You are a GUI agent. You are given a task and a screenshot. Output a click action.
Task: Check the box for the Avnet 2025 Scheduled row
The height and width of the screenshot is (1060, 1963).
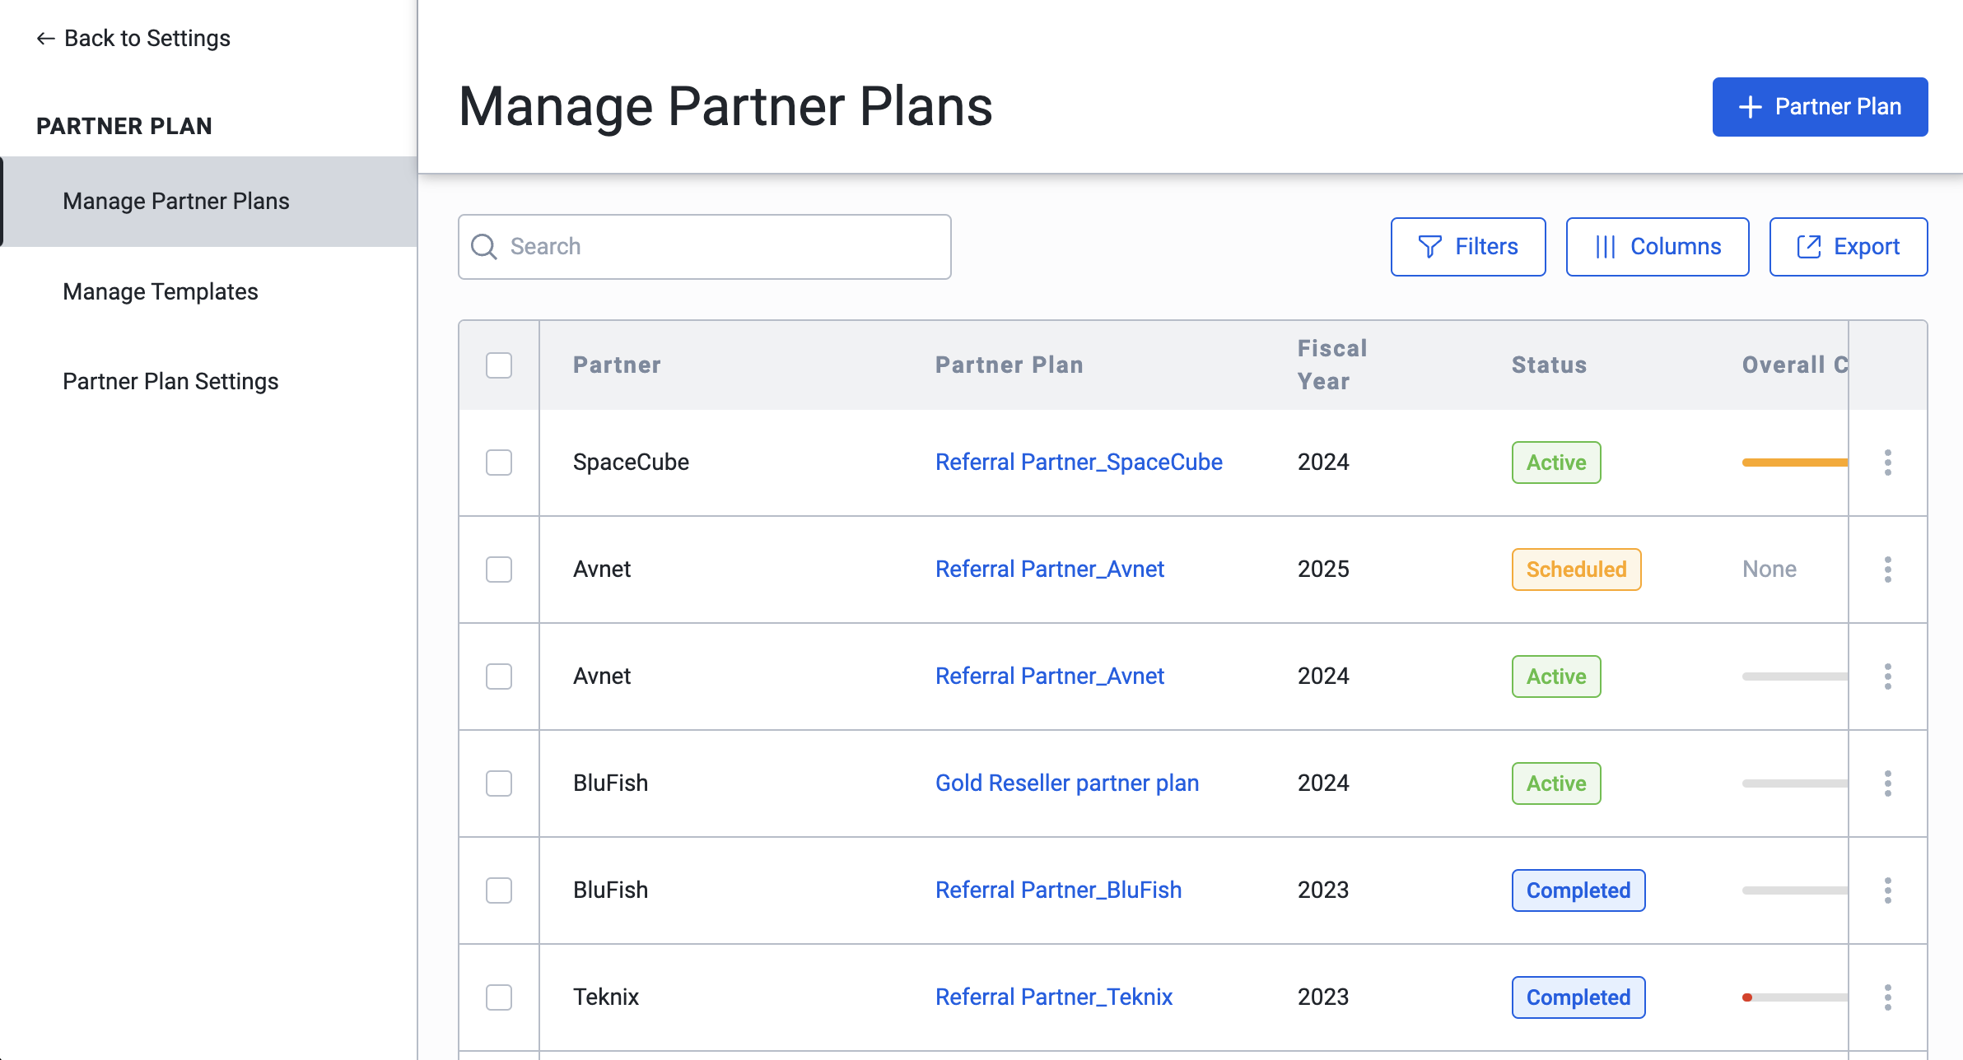(499, 570)
